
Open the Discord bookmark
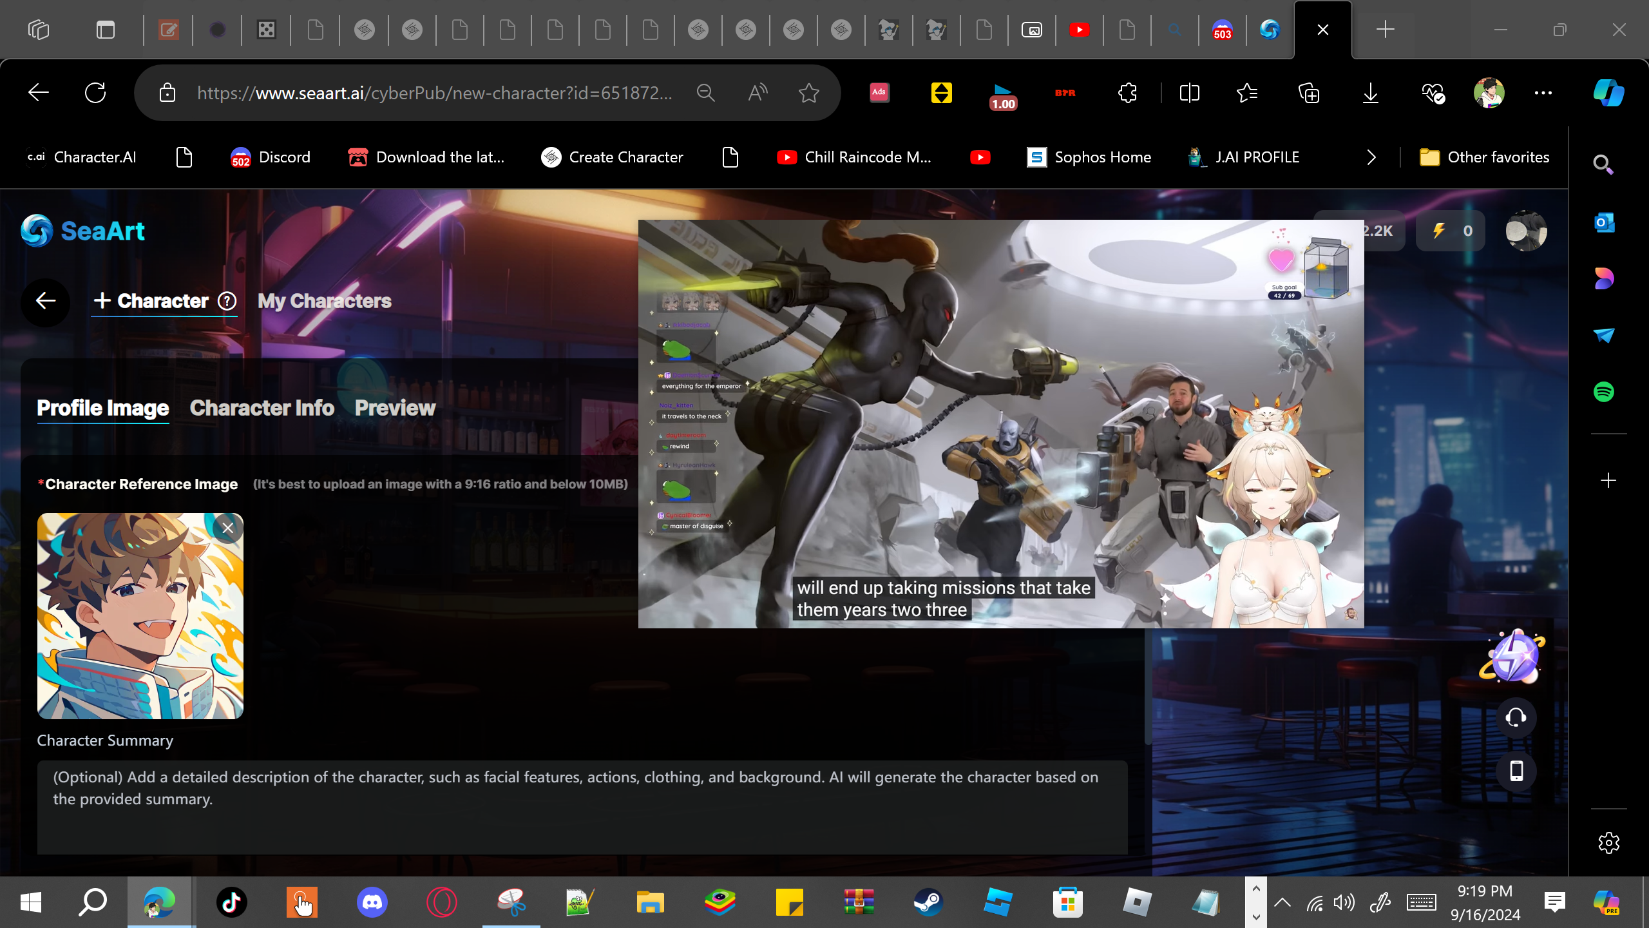(271, 157)
